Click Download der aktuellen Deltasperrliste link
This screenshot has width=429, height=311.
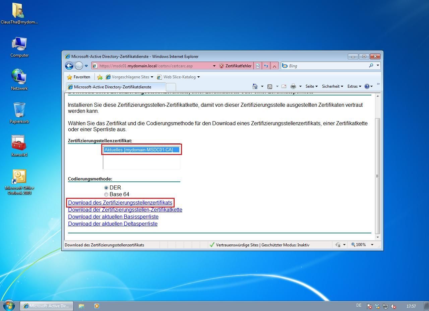(113, 224)
